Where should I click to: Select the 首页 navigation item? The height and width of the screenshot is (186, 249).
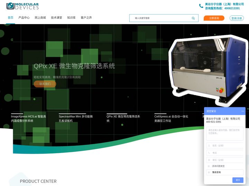pos(10,18)
